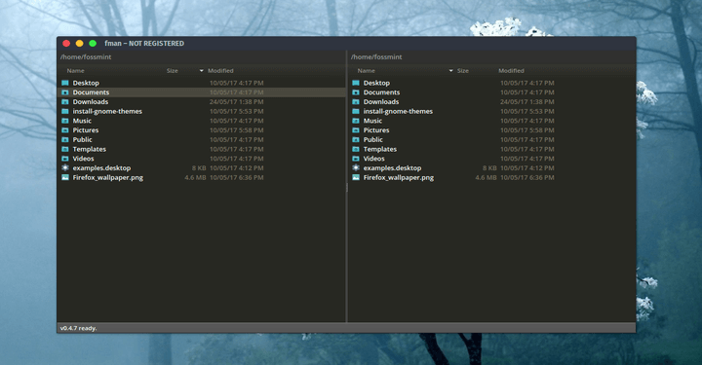The height and width of the screenshot is (365, 702).
Task: Select Downloads name in right pane
Action: (x=381, y=102)
